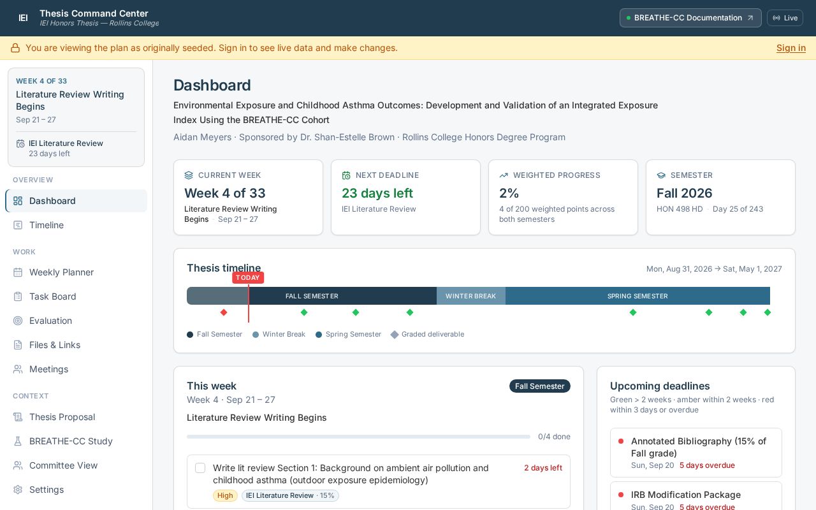Click the IEI Literature Review 15% tag

(x=290, y=495)
